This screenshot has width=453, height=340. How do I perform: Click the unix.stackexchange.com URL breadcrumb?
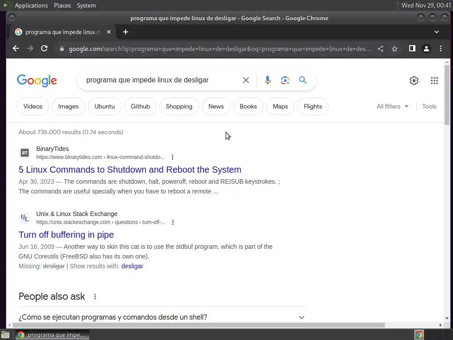point(101,222)
